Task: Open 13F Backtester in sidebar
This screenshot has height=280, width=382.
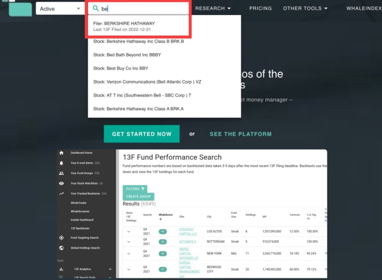Action: [80, 228]
